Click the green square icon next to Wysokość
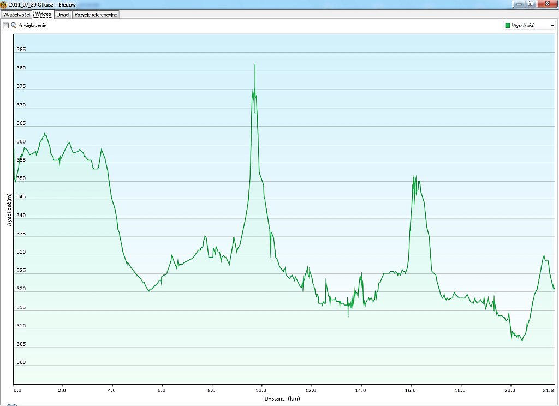Viewport: 559px width, 406px height. coord(507,26)
